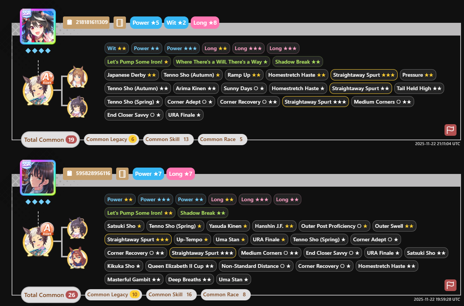Screen dimensions: 464x306
Task: Select the A rank character portrait
Action: tap(37, 241)
